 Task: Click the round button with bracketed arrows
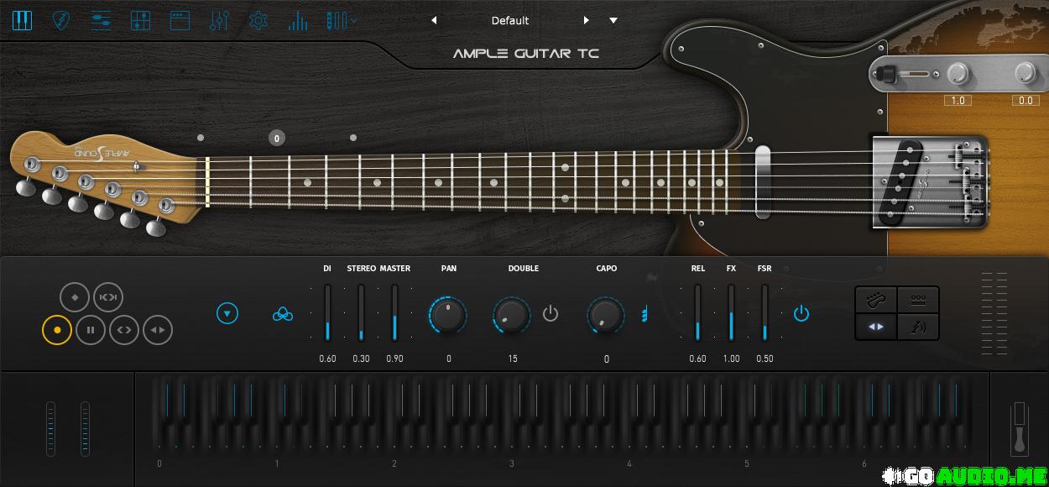pyautogui.click(x=108, y=296)
